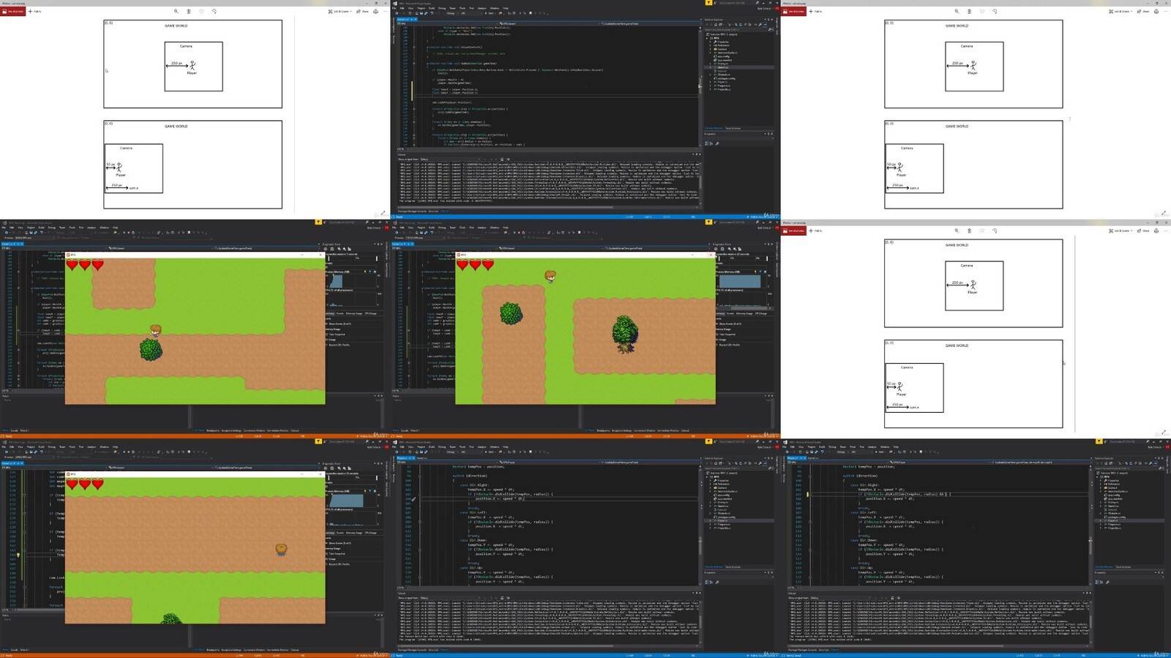Viewport: 1171px width, 658px height.
Task: Click the fullscreen arrow icon in top-left Photos window
Action: (383, 213)
